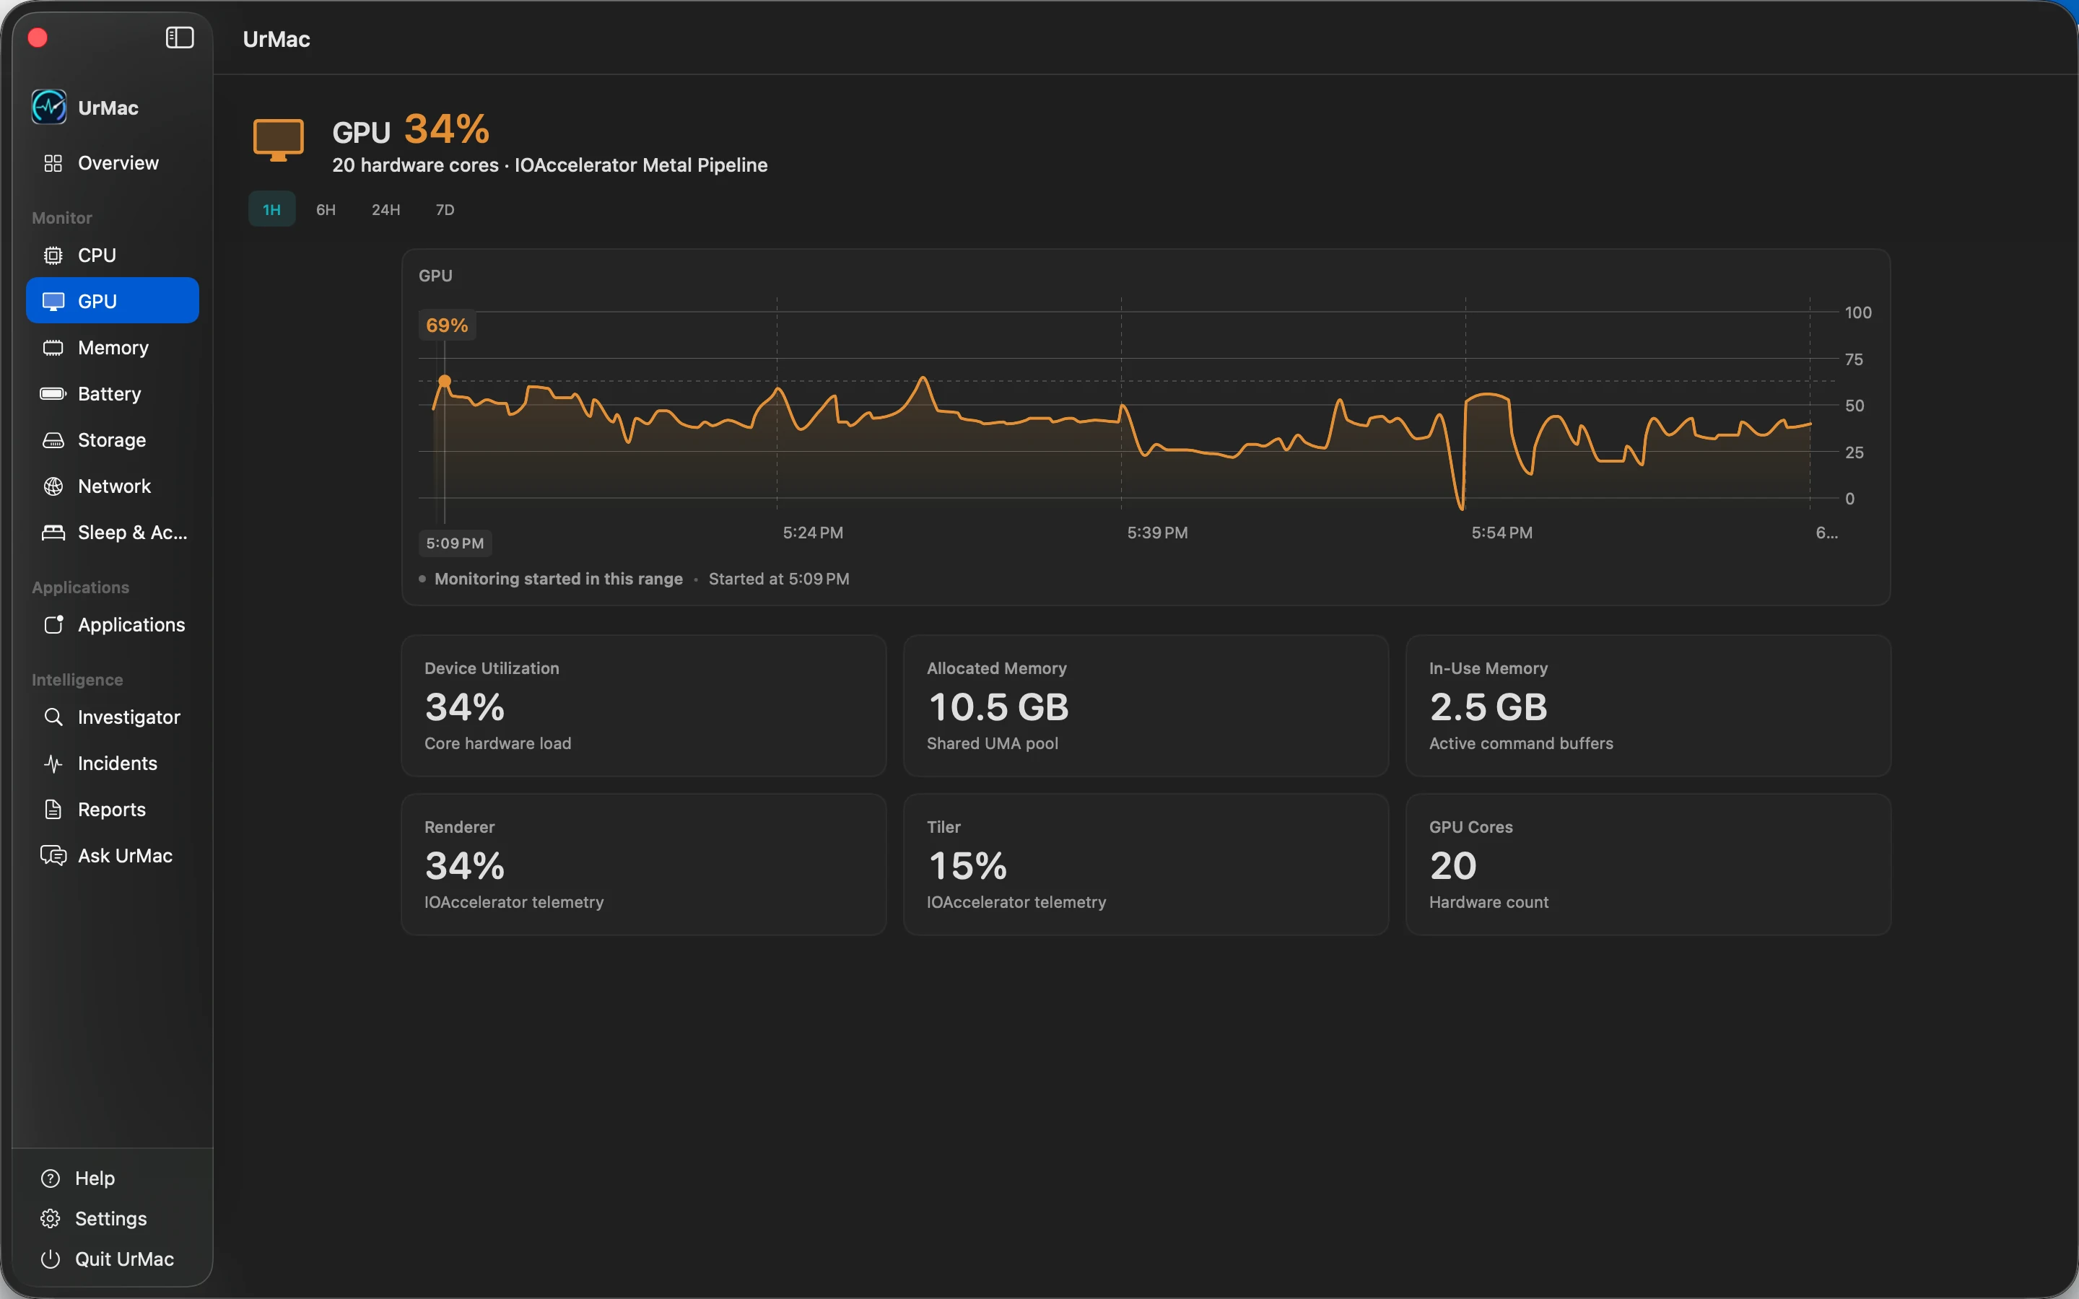Close the UrMac window with red button

tap(38, 38)
